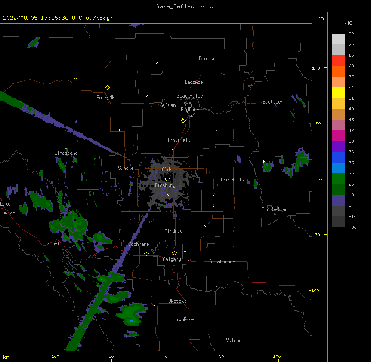Screen dimensions: 371x362
Task: Click the Lake Louise label
Action: 8,208
